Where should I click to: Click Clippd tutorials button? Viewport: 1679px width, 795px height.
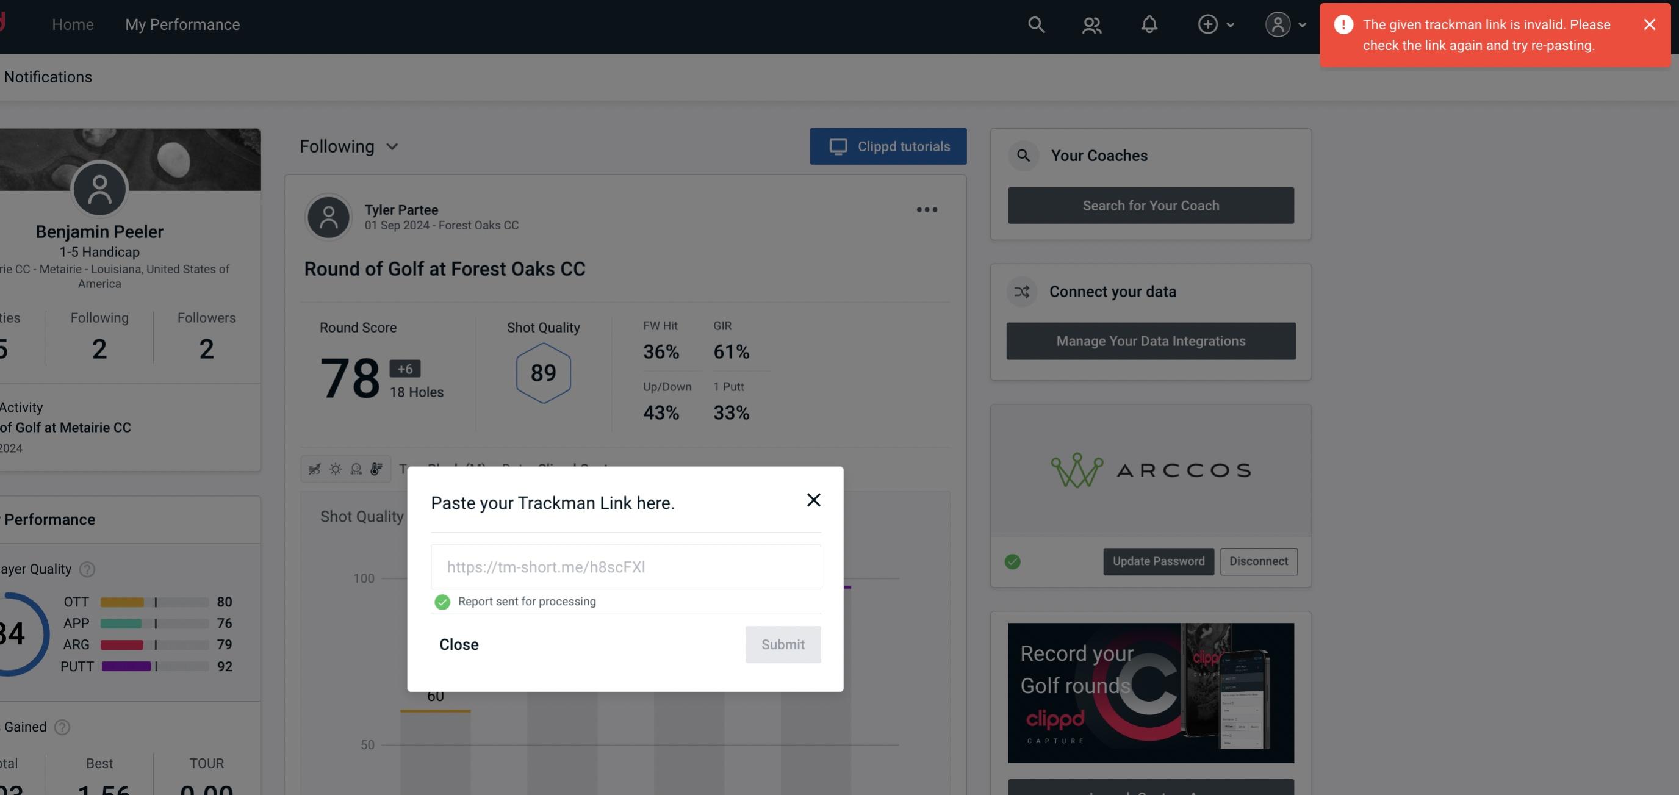point(889,146)
